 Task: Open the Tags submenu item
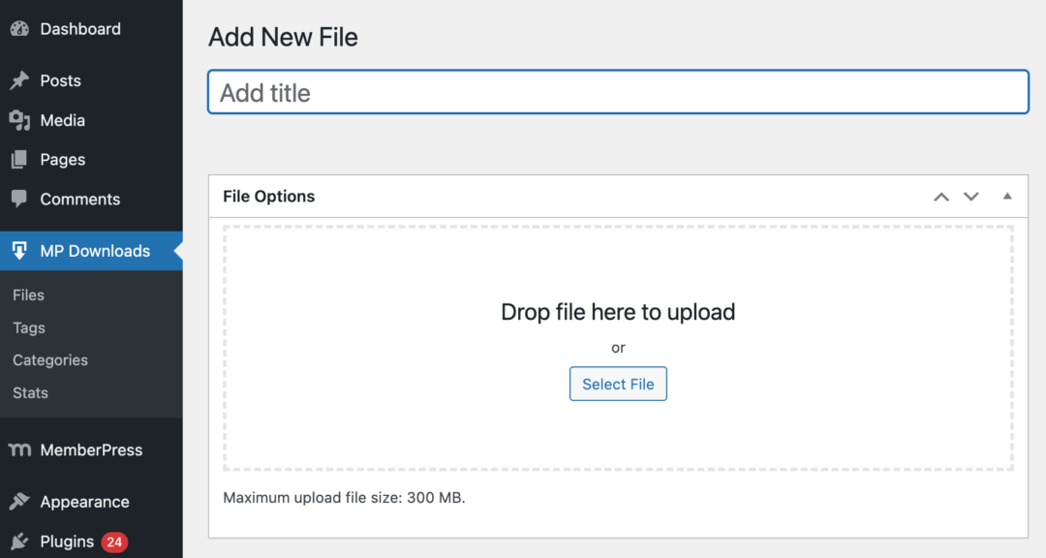point(29,328)
